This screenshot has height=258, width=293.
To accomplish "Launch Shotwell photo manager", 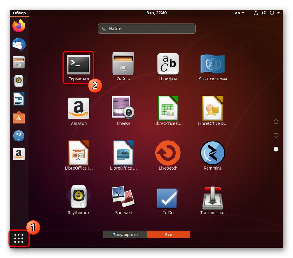I will point(123,200).
